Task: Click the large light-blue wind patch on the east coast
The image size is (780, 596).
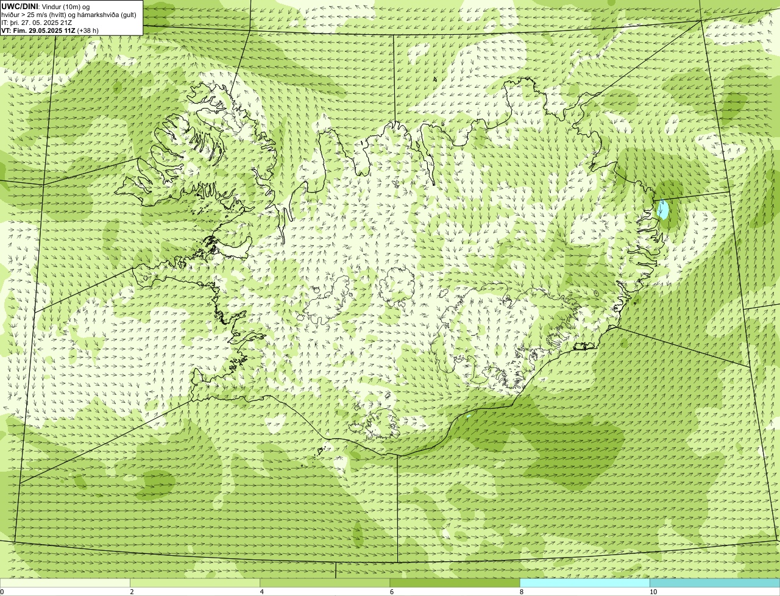Action: point(663,210)
